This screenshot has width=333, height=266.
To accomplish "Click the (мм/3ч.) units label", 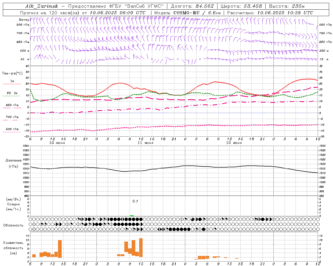I will click(x=14, y=199).
